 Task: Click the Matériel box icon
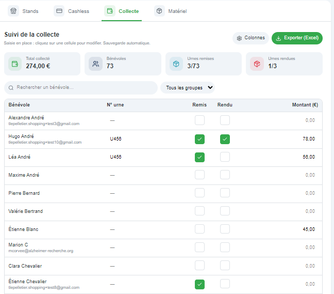(159, 11)
